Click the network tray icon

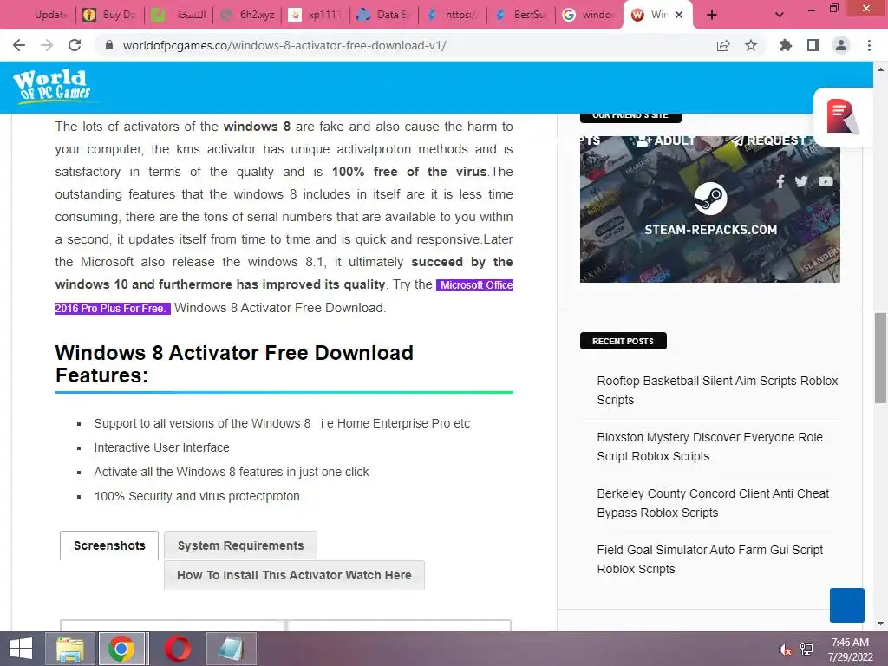(x=806, y=650)
